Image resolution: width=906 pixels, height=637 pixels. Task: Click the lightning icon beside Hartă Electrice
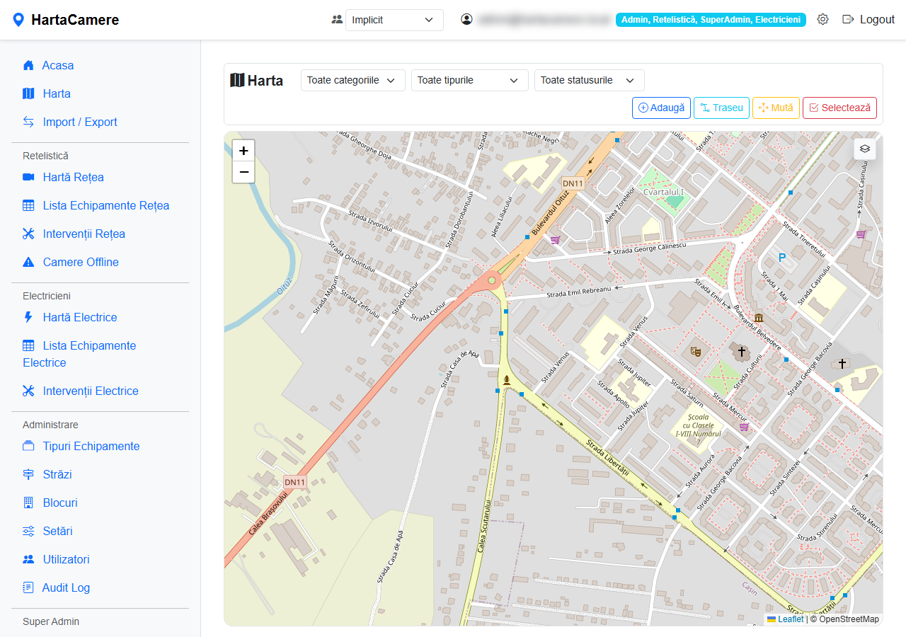coord(28,317)
